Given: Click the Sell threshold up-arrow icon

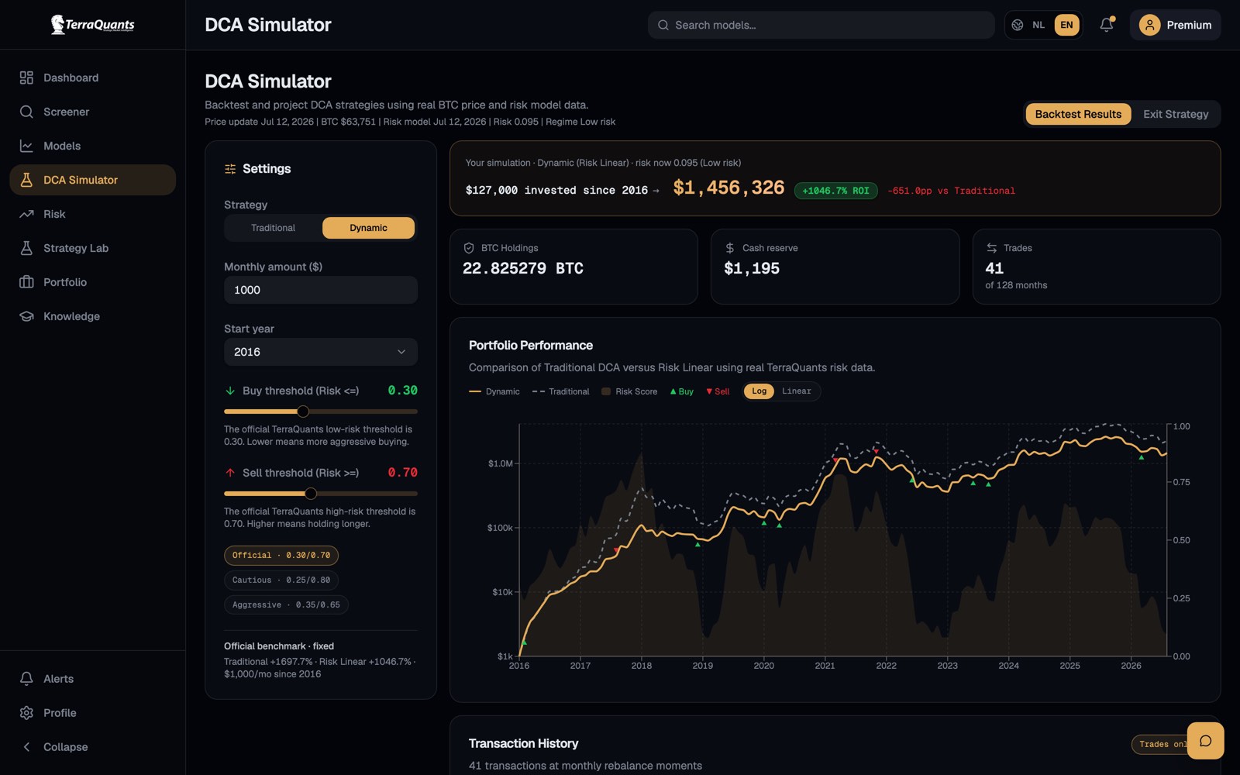Looking at the screenshot, I should pyautogui.click(x=230, y=473).
